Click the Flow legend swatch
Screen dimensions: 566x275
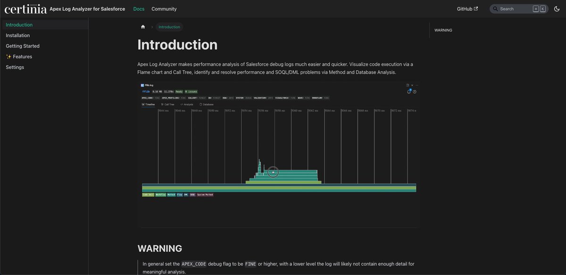(180, 194)
